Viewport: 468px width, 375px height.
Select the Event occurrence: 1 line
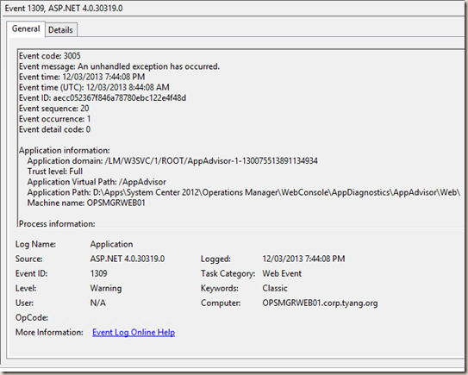[x=55, y=119]
